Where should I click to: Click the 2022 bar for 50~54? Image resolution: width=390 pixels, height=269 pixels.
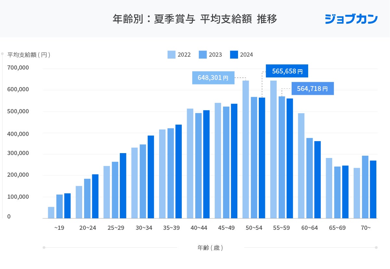tap(246, 149)
